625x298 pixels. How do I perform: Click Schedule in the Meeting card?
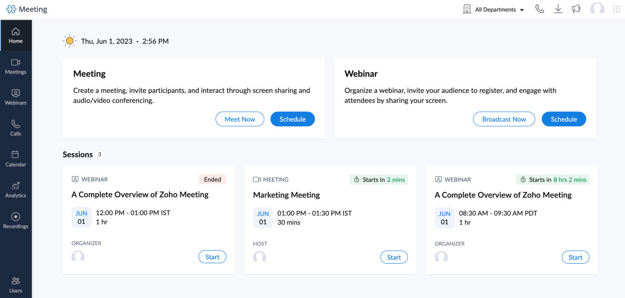(292, 119)
